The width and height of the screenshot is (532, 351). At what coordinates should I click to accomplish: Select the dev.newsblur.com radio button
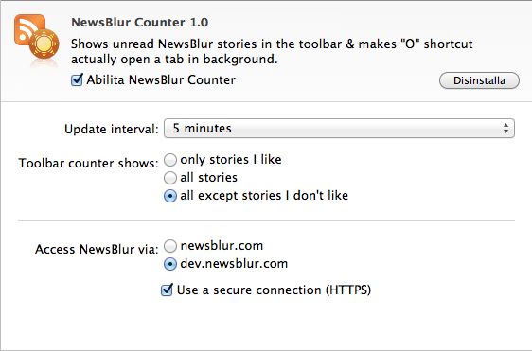coord(170,264)
